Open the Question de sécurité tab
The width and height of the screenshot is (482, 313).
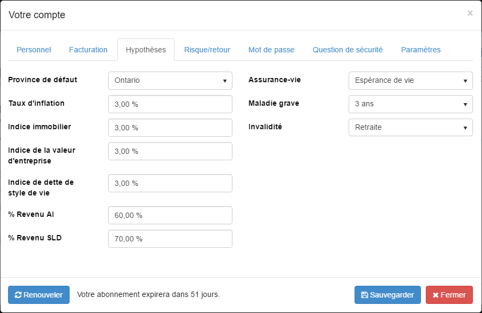[x=348, y=50]
